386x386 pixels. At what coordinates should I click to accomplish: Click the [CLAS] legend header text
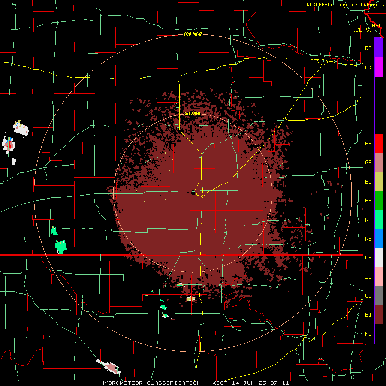coord(362,30)
